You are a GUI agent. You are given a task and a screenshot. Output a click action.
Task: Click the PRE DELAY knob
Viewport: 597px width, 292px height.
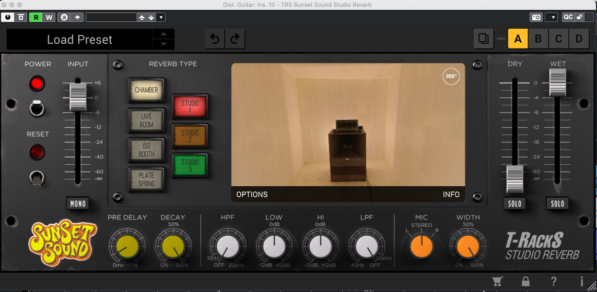127,246
